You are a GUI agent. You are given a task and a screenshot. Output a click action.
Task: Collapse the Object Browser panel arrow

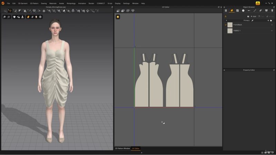[224, 7]
